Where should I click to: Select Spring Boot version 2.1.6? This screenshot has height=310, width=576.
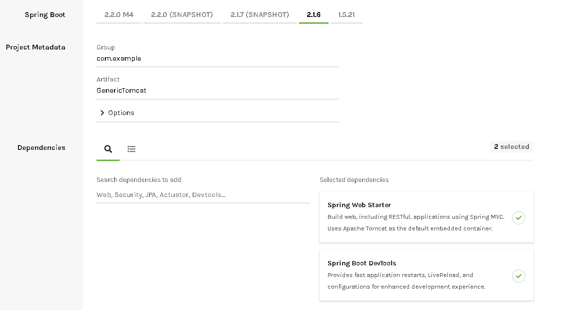(x=313, y=15)
